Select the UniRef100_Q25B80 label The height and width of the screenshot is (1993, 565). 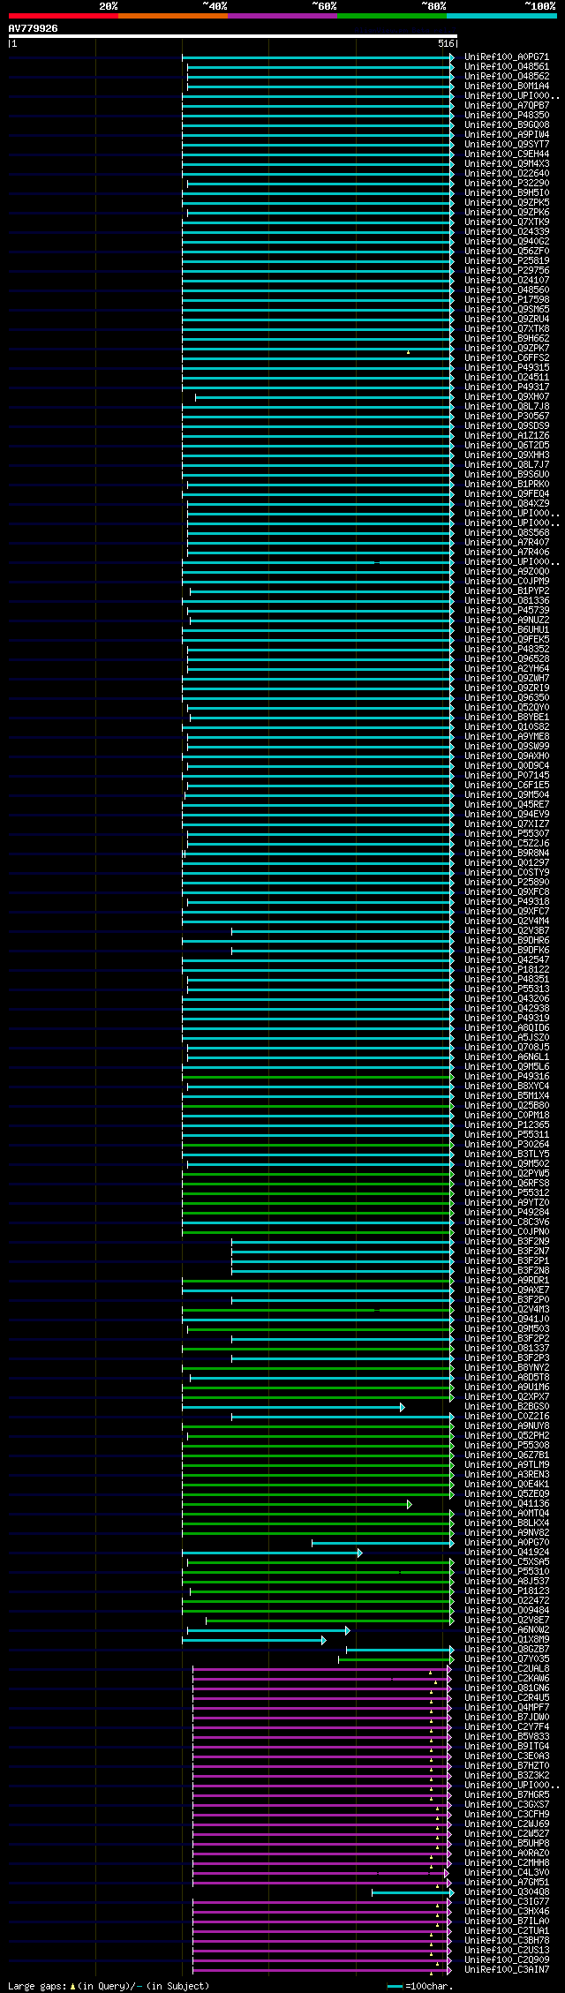point(507,1106)
